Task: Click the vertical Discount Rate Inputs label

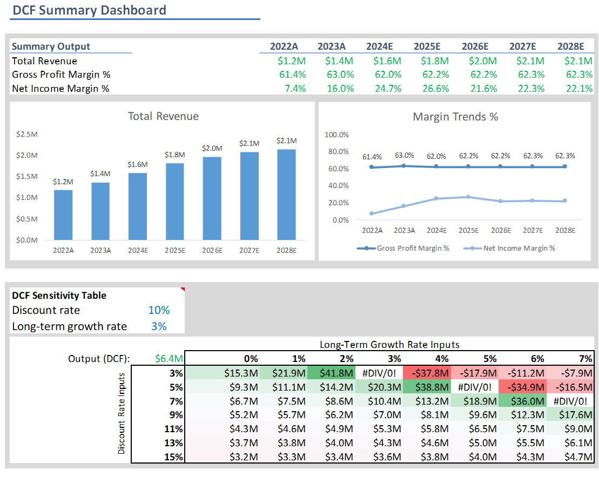Action: click(x=122, y=413)
